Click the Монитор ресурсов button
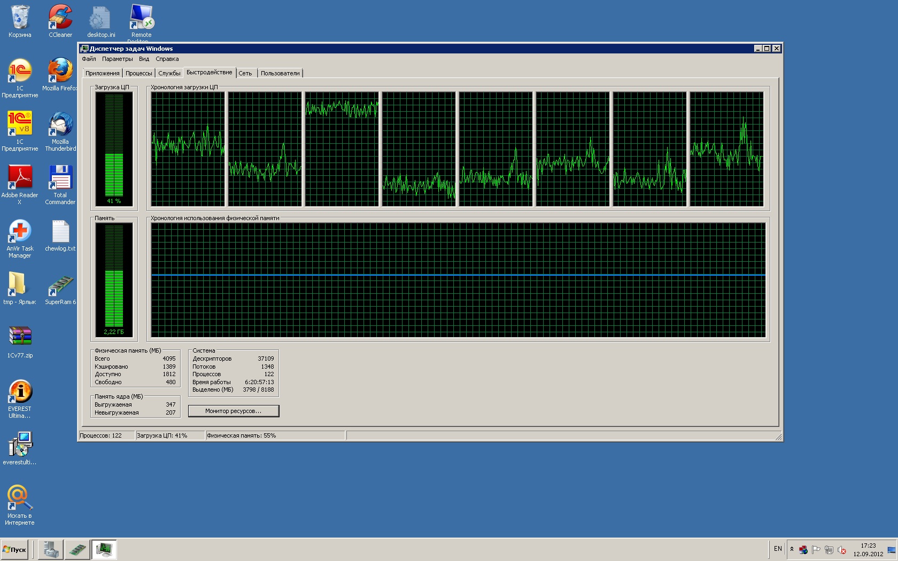Viewport: 898px width, 561px height. point(233,411)
